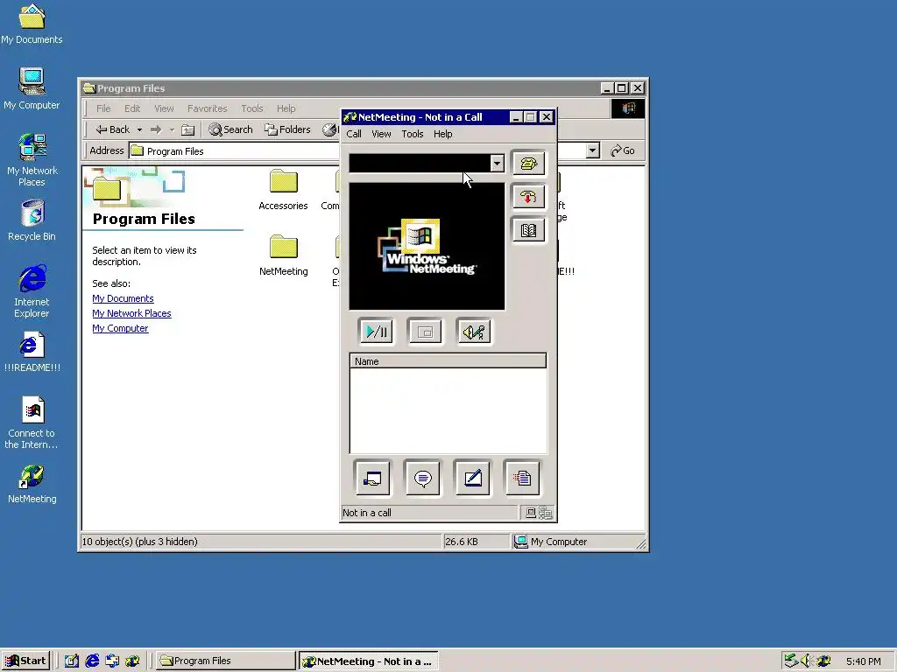Launch Outlook Express from Quick Launch

click(112, 661)
